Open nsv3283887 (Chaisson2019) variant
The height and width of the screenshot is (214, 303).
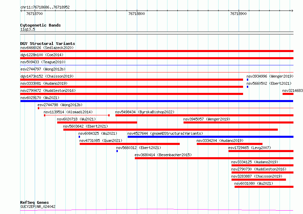[257, 176]
